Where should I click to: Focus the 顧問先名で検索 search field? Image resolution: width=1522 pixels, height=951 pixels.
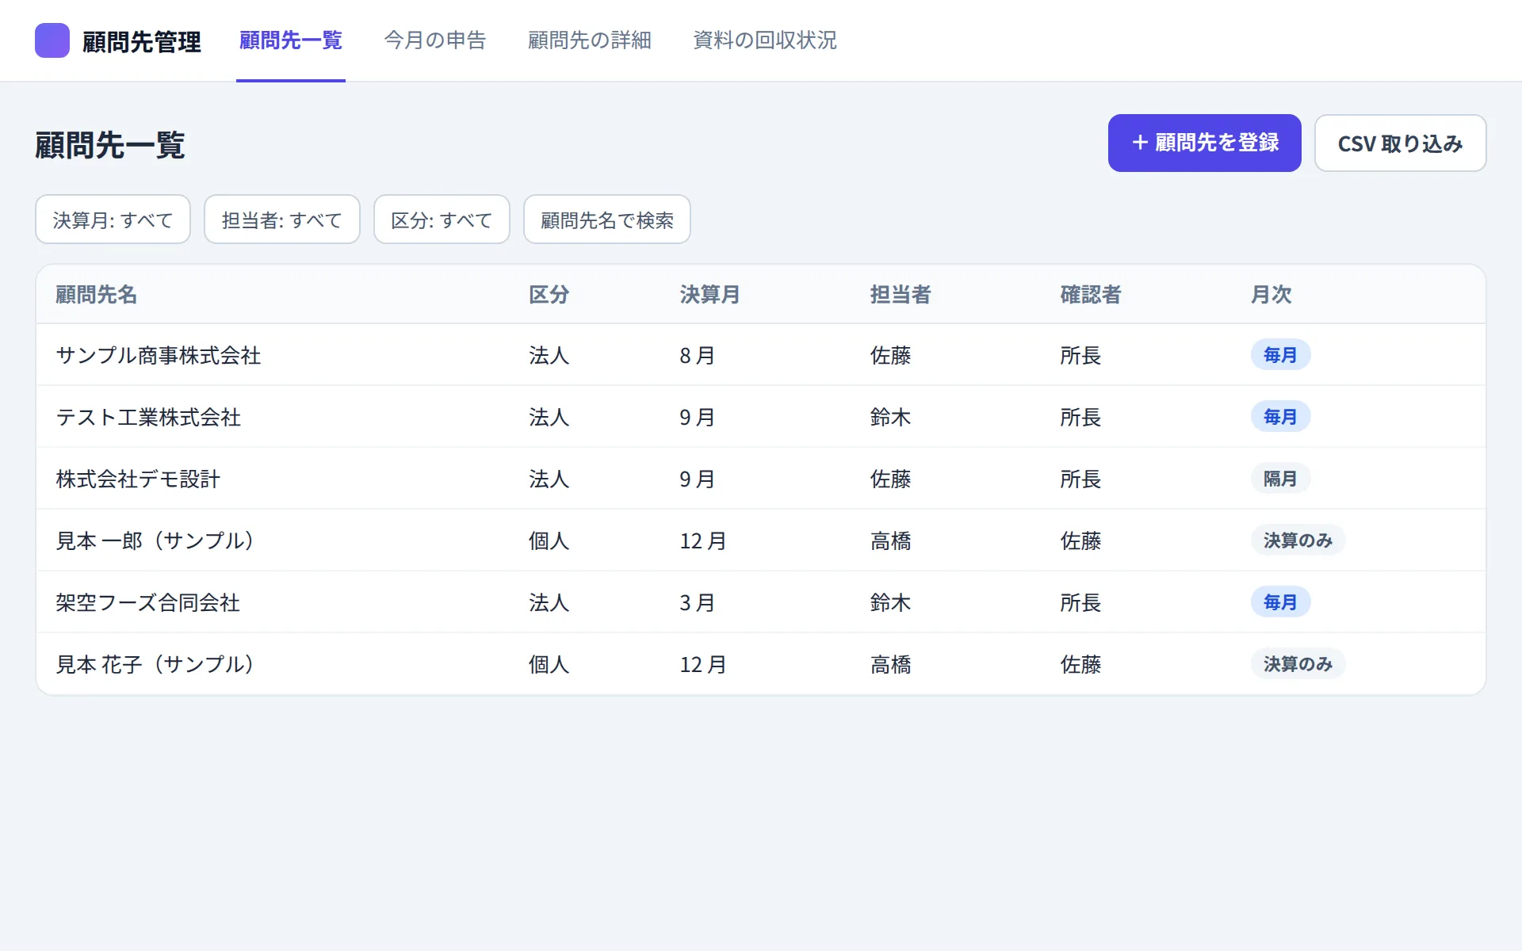point(607,220)
